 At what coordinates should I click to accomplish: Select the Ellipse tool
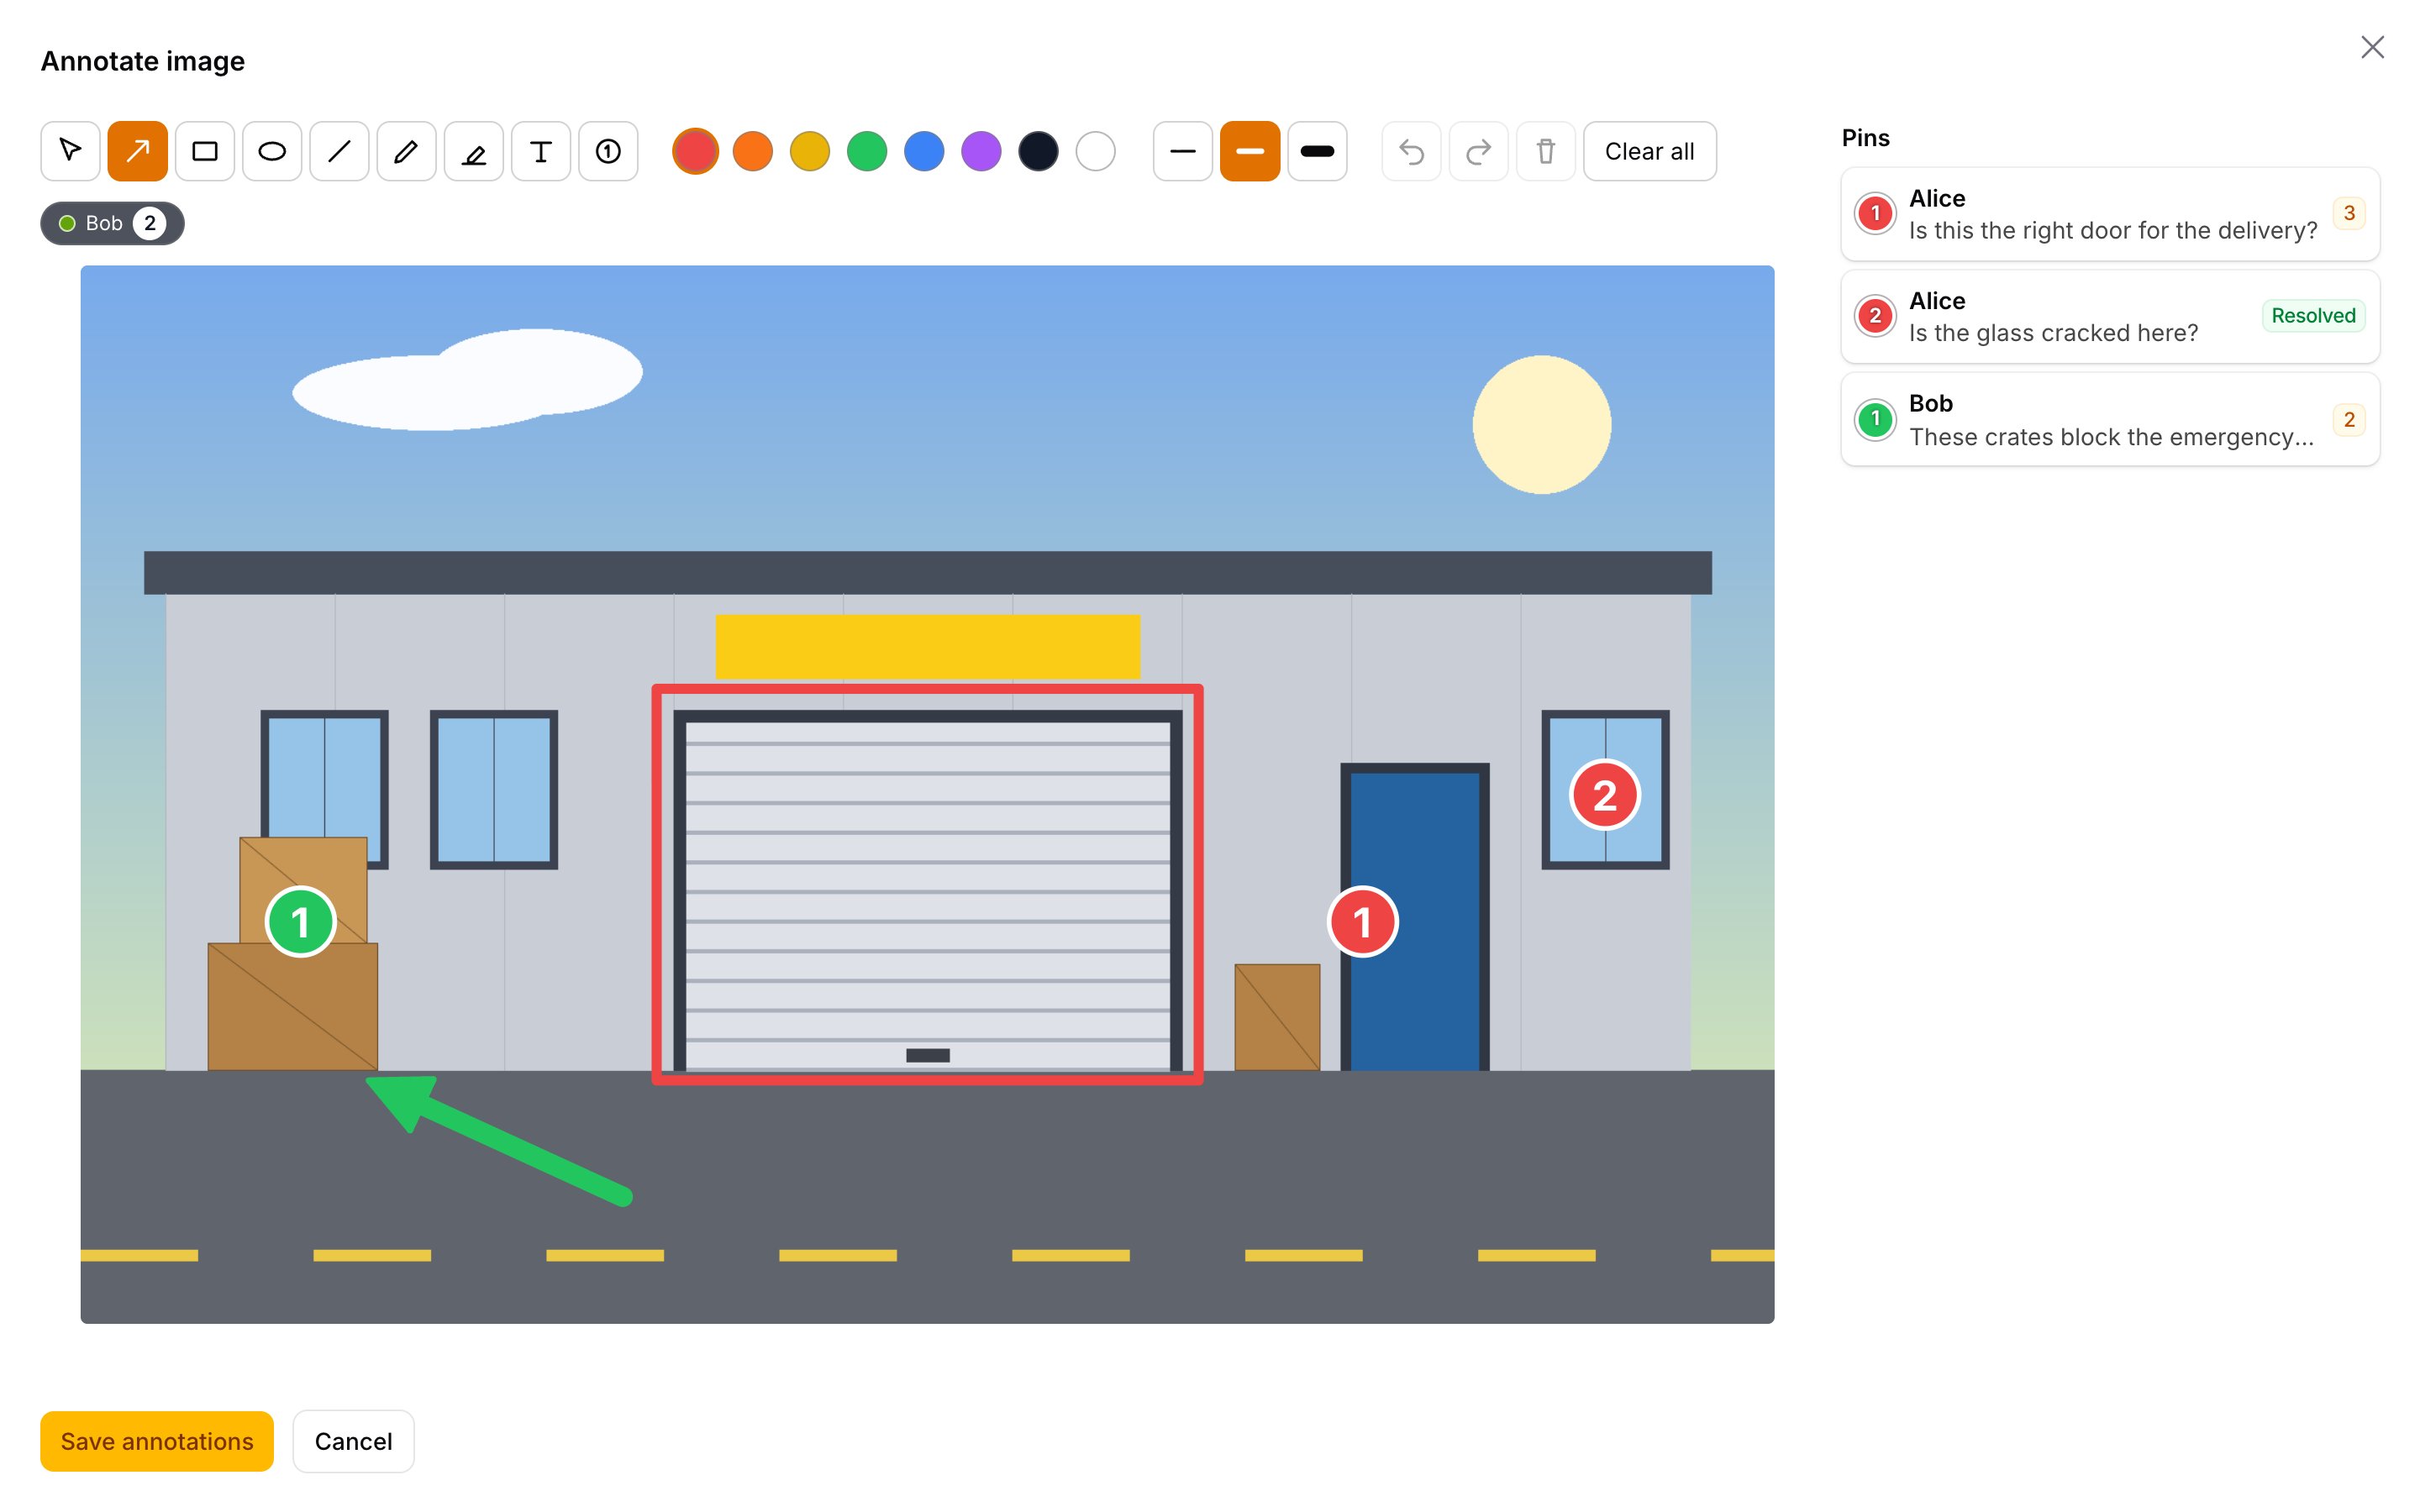tap(272, 151)
